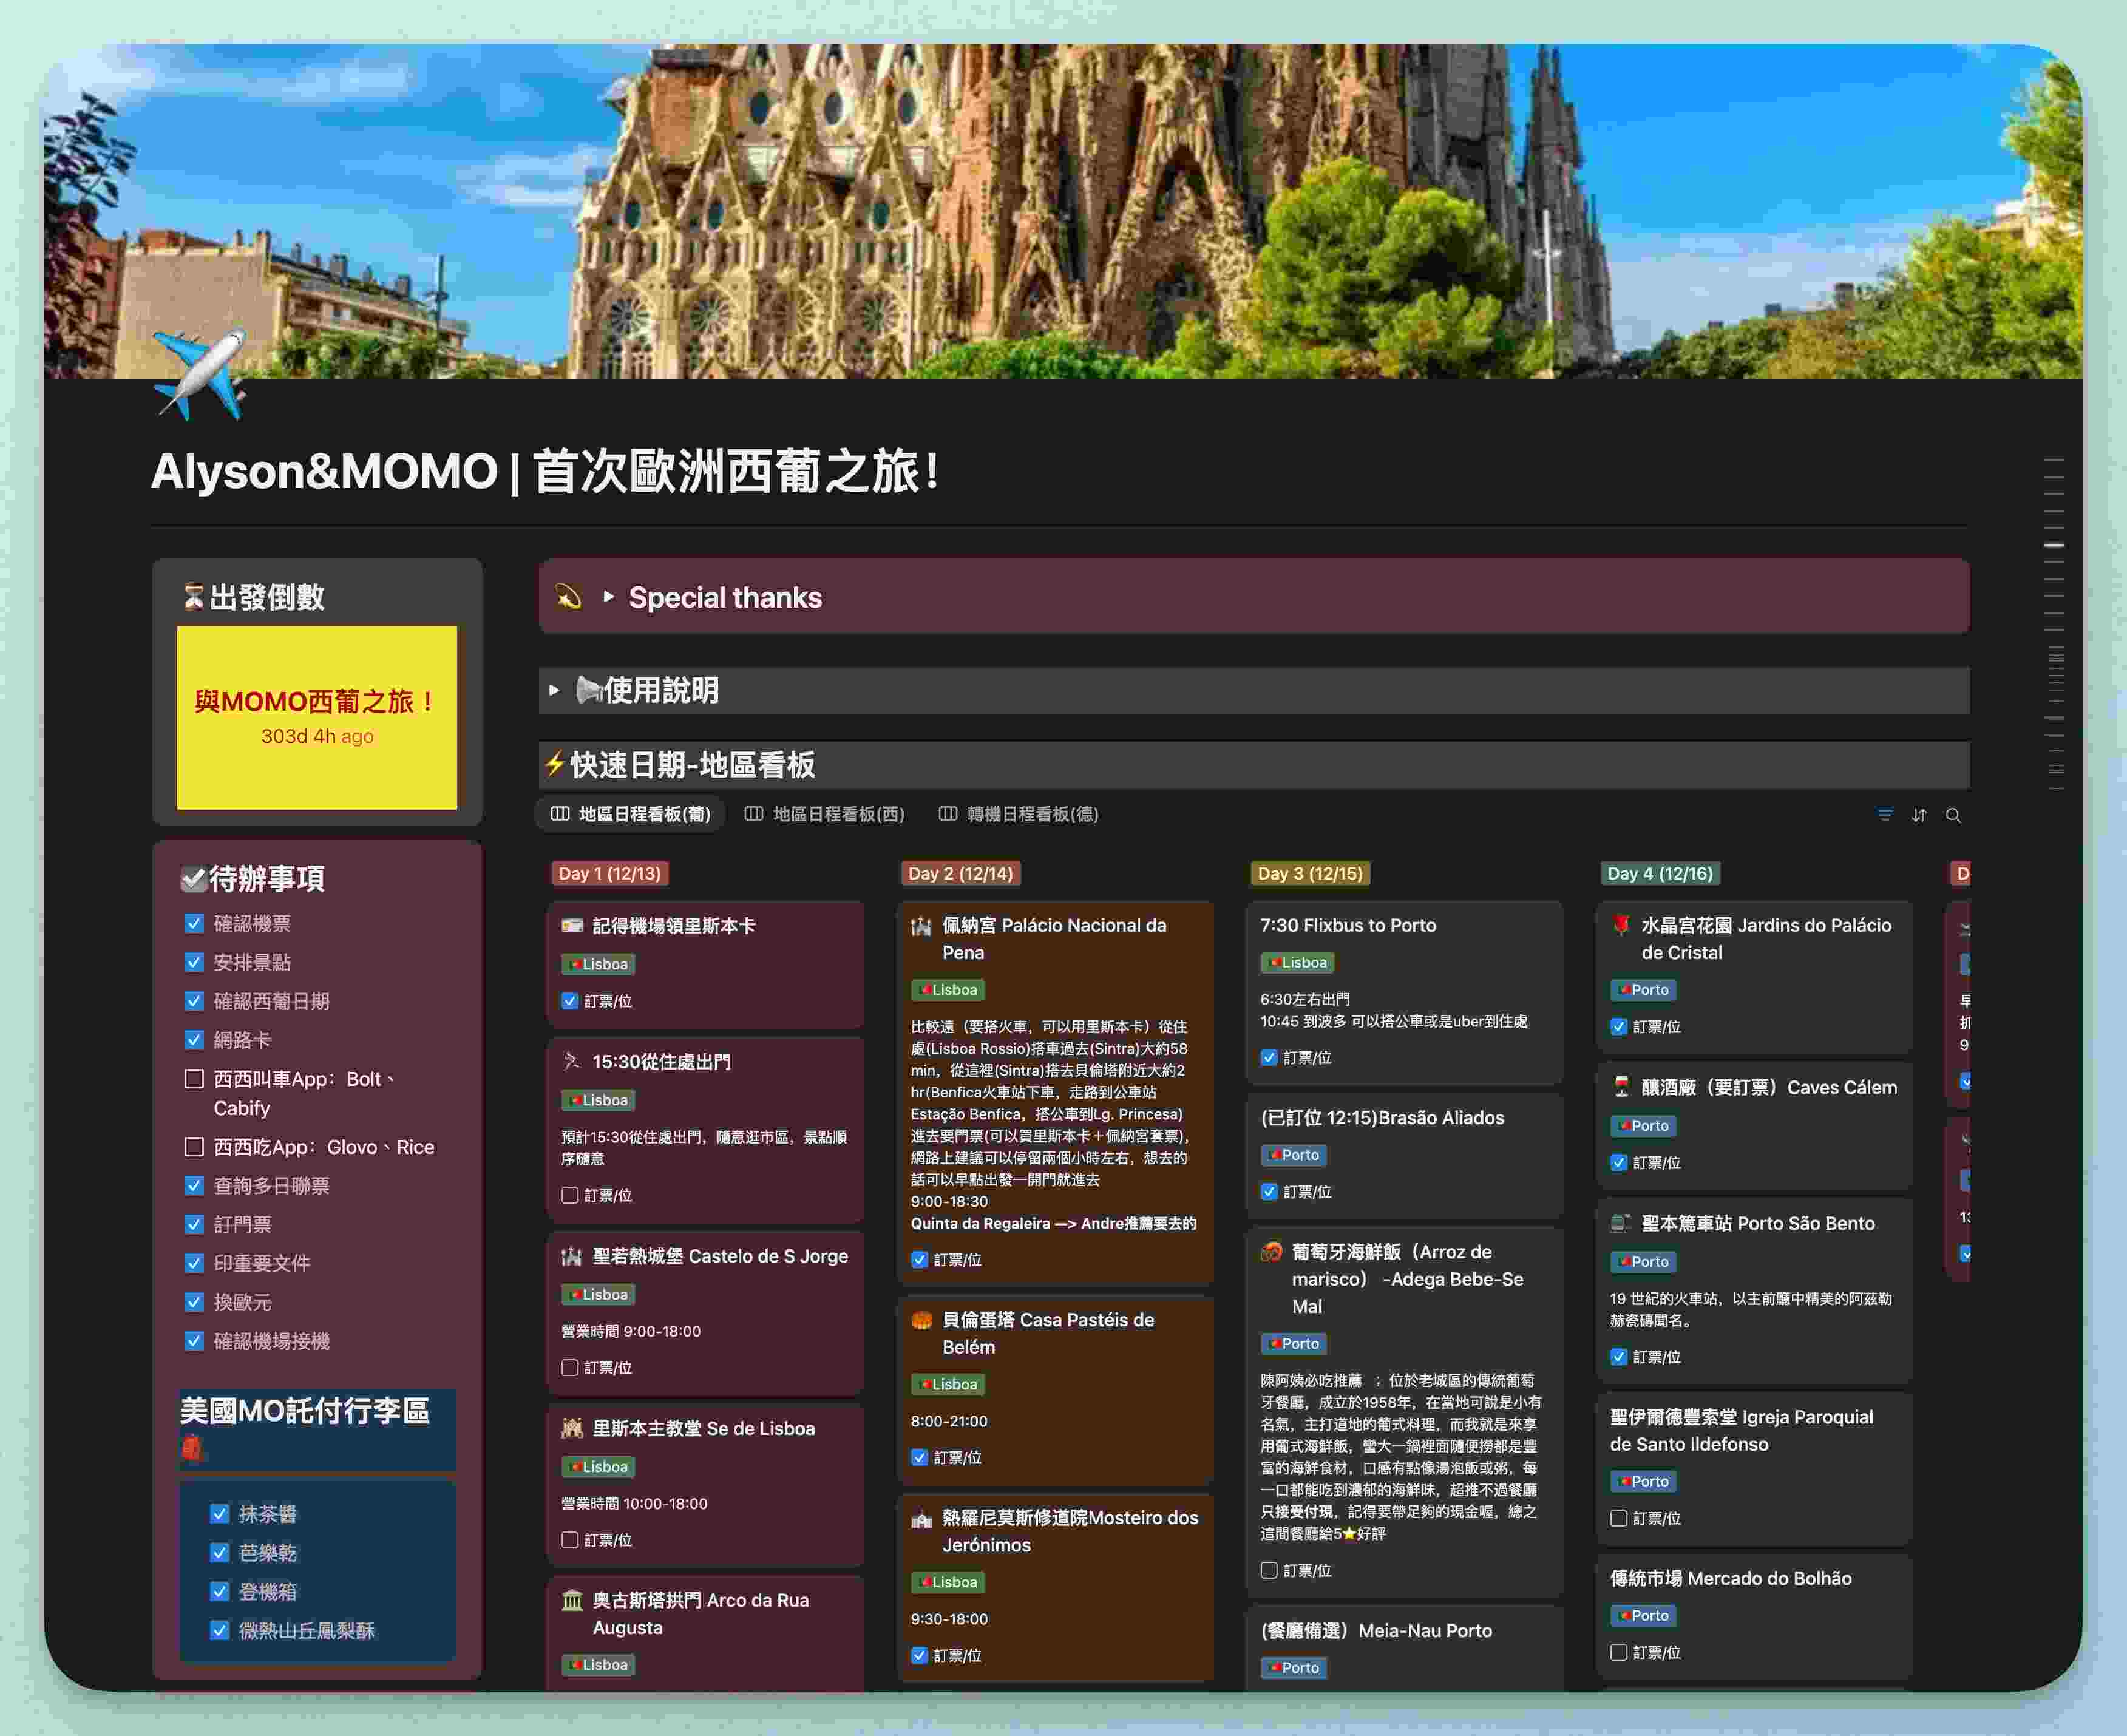Open the board search magnifier icon

point(1953,815)
